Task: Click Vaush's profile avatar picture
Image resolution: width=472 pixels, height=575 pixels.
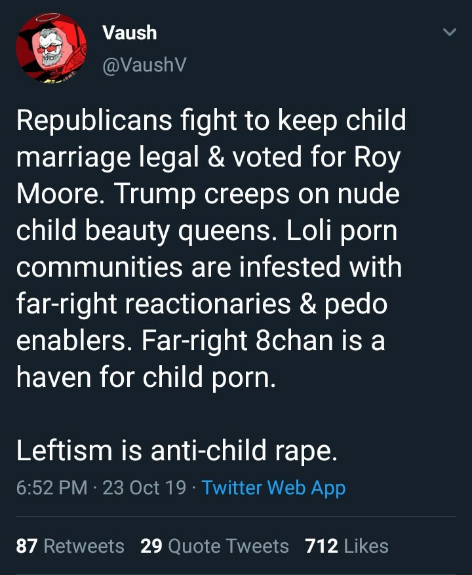Action: coord(50,48)
